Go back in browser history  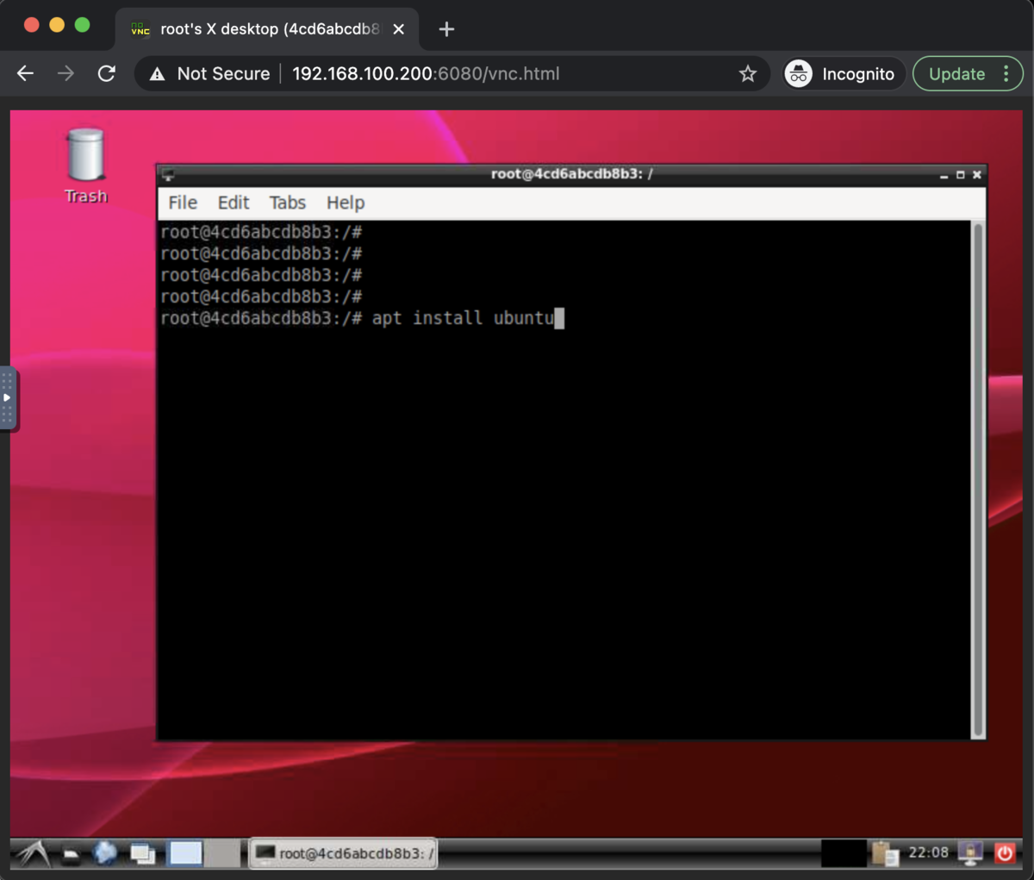coord(26,74)
